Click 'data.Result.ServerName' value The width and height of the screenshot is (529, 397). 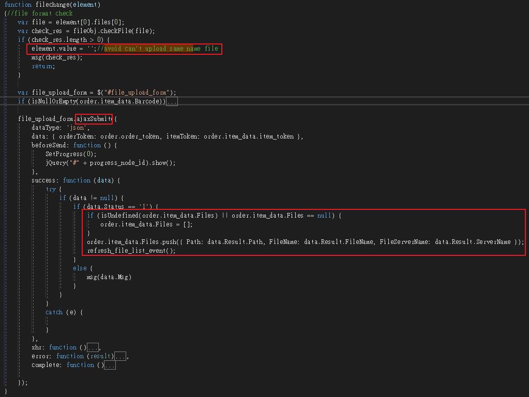coord(473,241)
